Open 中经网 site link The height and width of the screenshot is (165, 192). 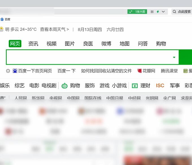click(134, 98)
